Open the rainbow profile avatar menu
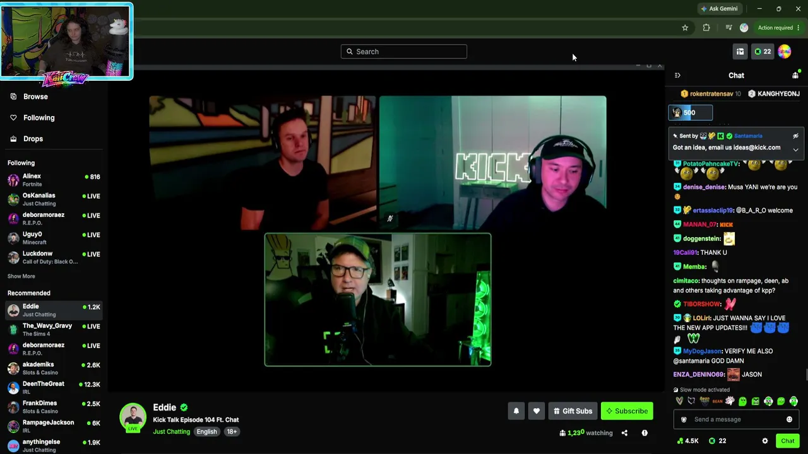 [x=785, y=52]
